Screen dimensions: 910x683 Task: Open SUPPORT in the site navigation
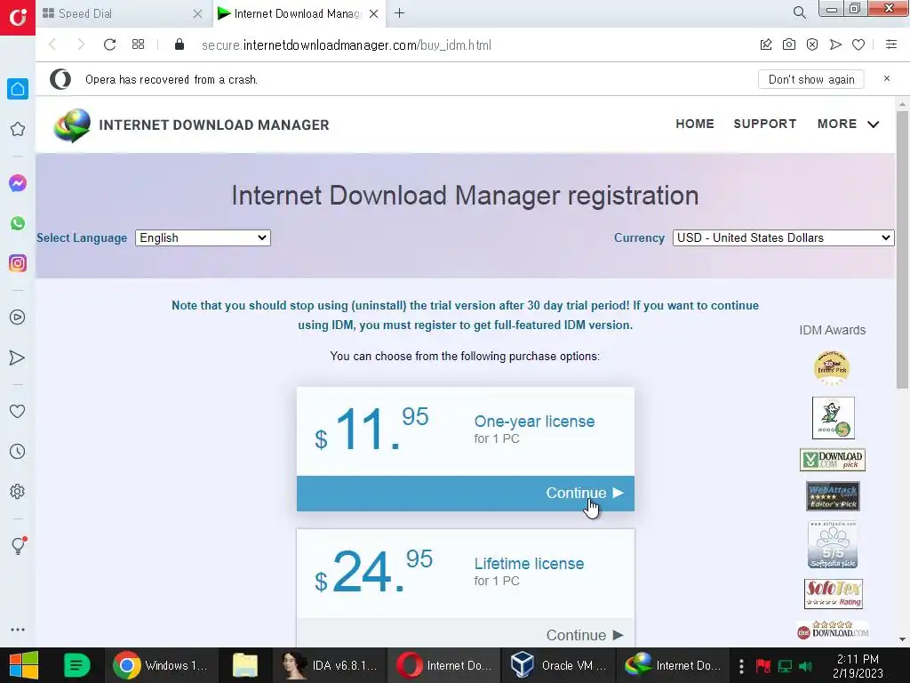764,124
